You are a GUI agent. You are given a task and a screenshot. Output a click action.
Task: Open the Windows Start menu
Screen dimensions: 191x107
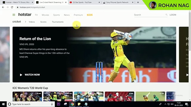tap(3, 104)
